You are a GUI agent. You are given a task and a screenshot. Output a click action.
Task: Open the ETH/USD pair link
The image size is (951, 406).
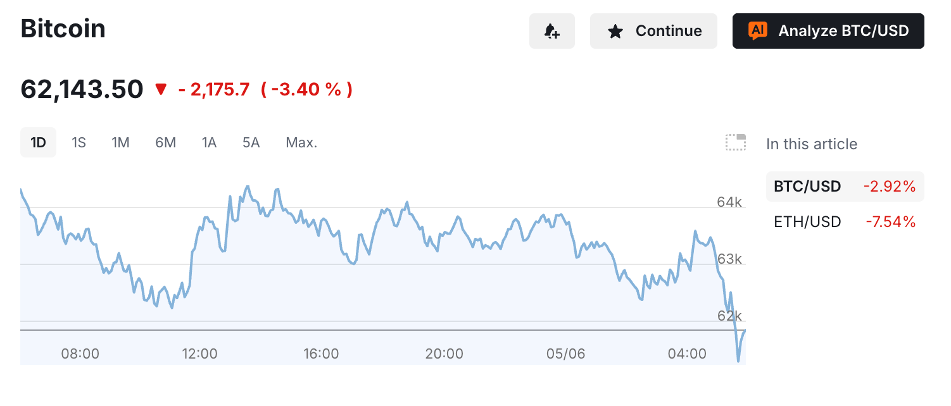pos(807,222)
